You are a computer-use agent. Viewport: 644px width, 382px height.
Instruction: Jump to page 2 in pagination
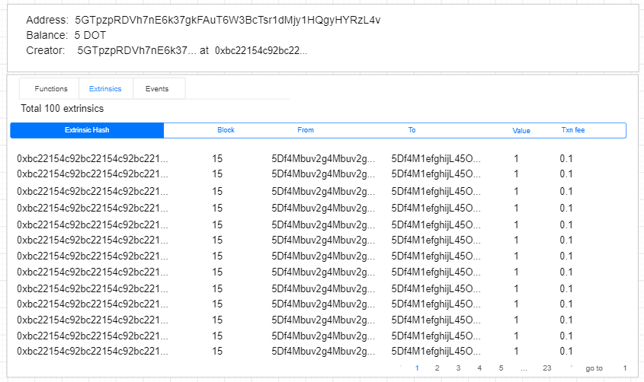point(437,368)
